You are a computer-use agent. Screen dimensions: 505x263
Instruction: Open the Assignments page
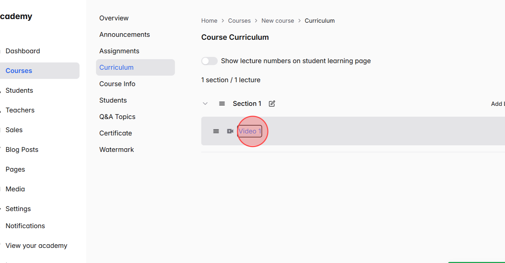[119, 51]
